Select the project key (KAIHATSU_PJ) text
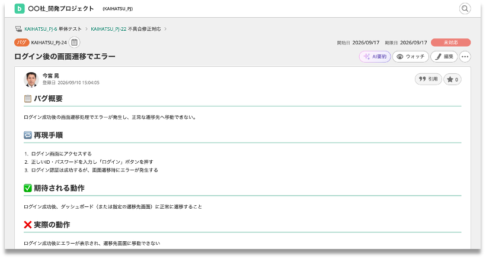 [118, 9]
